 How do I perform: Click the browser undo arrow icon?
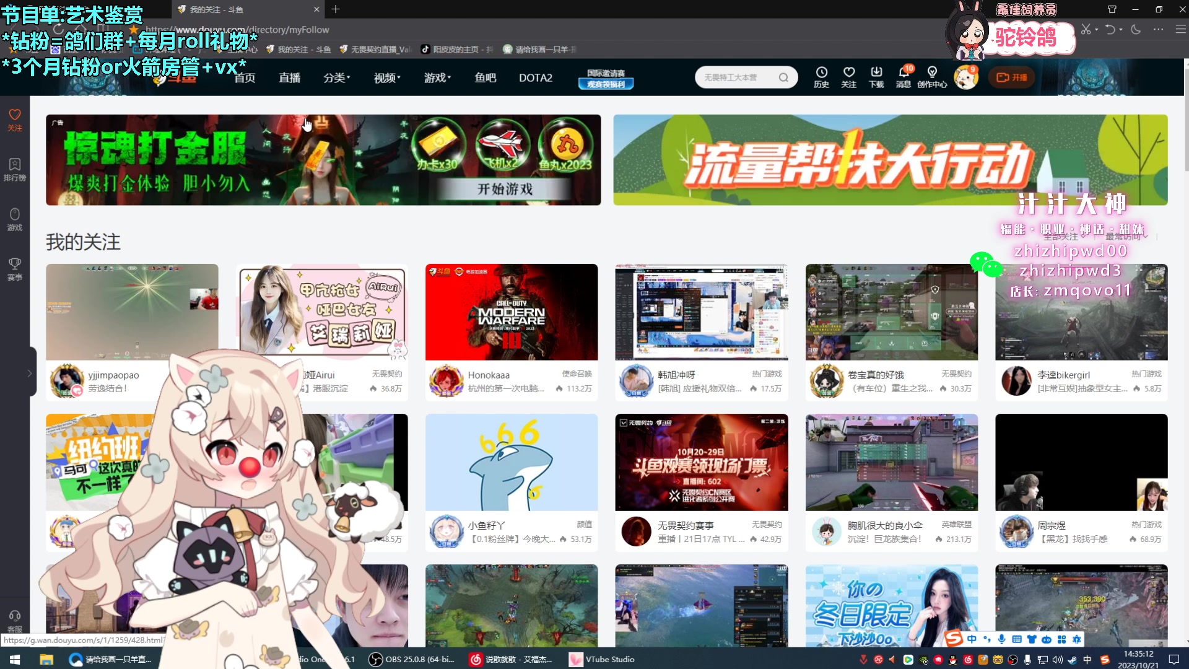[1110, 29]
